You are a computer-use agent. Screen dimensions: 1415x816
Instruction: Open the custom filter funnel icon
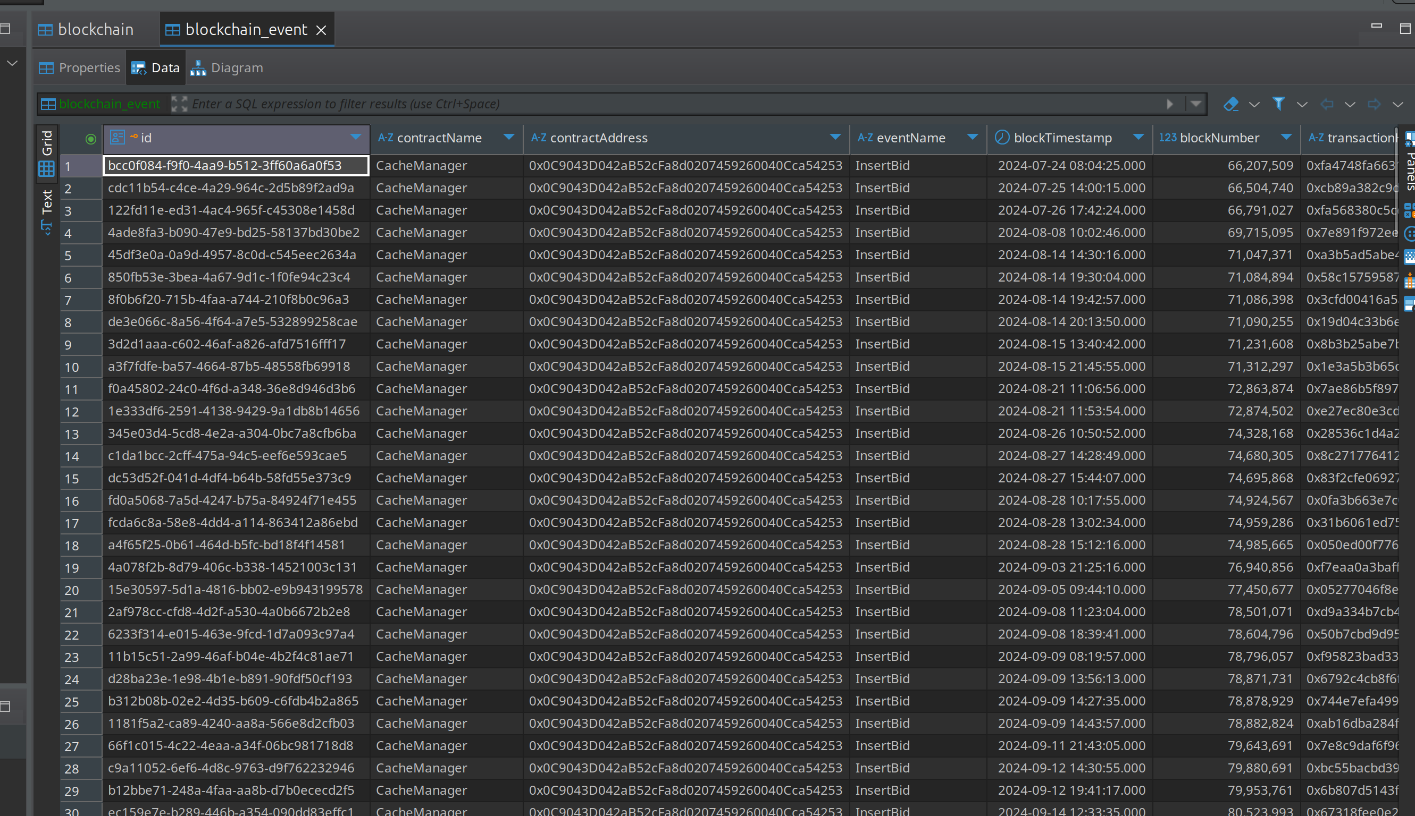pos(1278,104)
